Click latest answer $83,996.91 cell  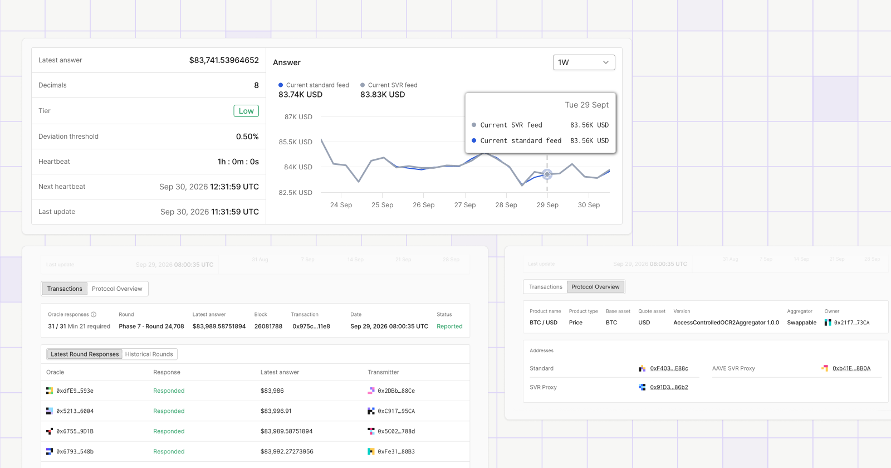[x=276, y=411]
